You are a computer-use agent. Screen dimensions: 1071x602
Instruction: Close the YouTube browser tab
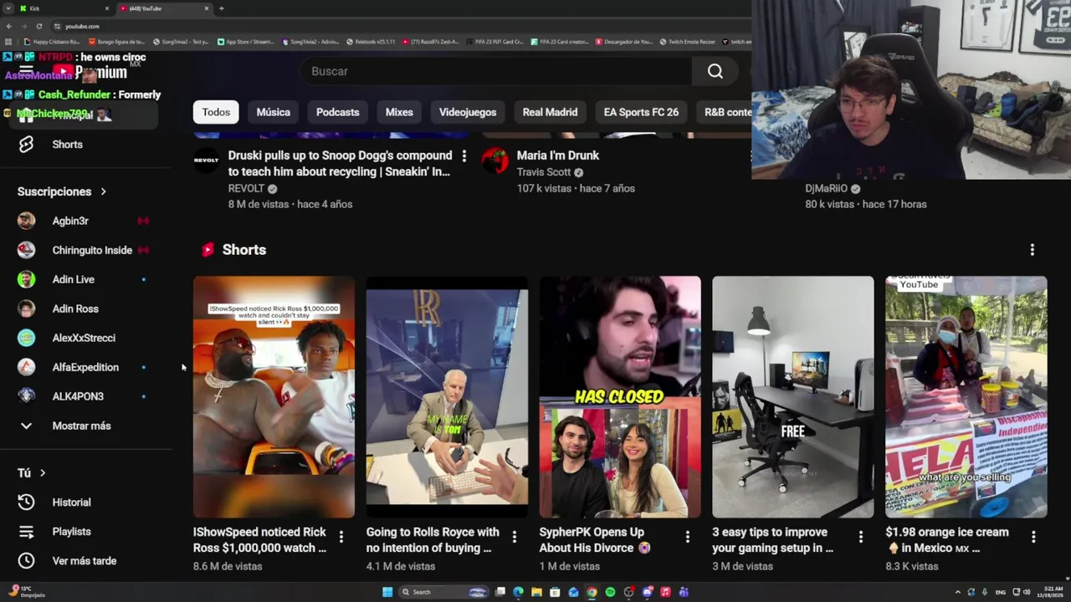click(207, 8)
